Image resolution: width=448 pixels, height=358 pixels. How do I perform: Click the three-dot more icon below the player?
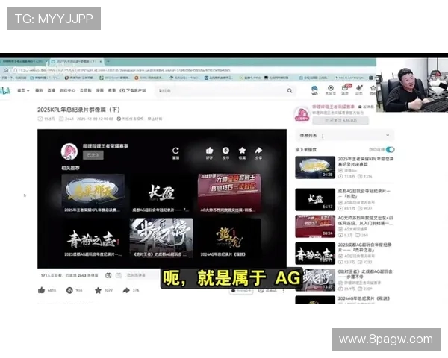pos(284,291)
